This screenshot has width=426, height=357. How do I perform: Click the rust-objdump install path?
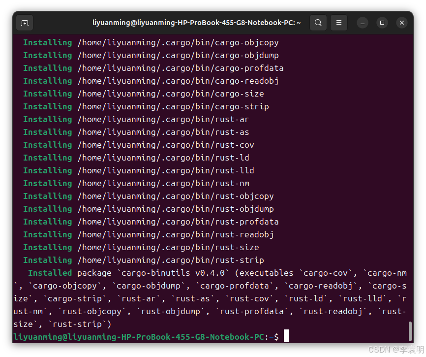point(176,209)
